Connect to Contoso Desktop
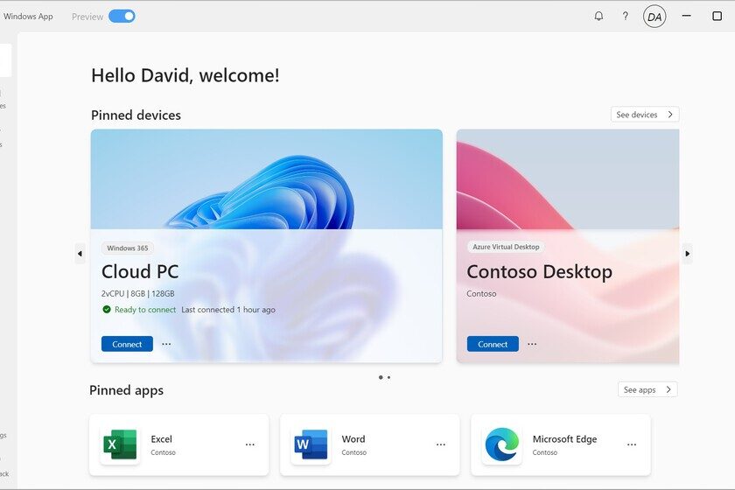 point(493,344)
